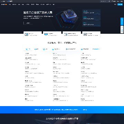Click the outlined button in the blue promo banner
The height and width of the screenshot is (124, 124).
(x=85, y=110)
